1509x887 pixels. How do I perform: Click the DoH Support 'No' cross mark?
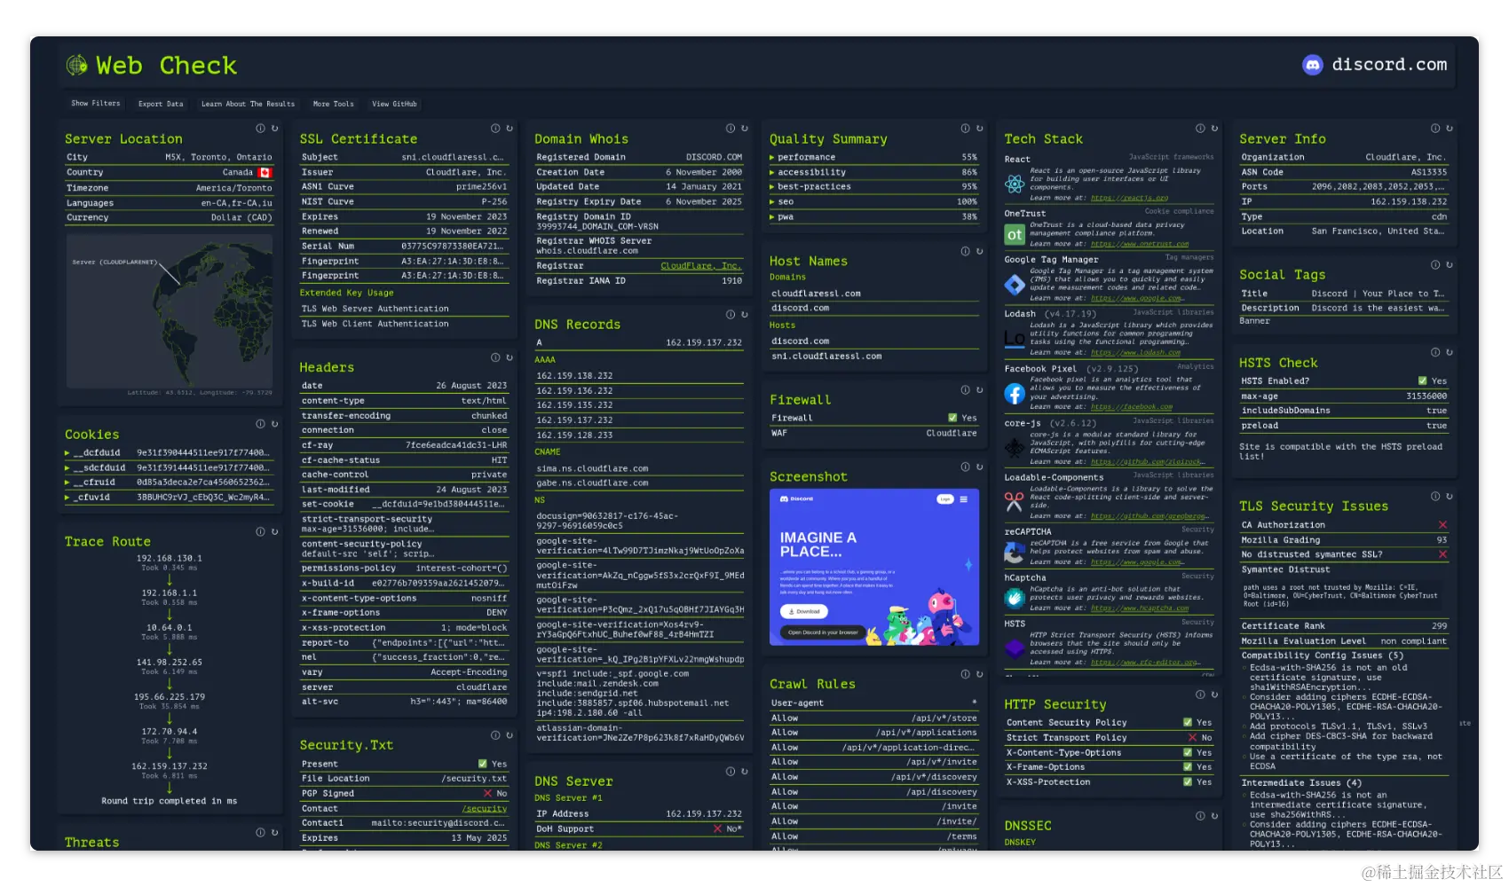[718, 828]
